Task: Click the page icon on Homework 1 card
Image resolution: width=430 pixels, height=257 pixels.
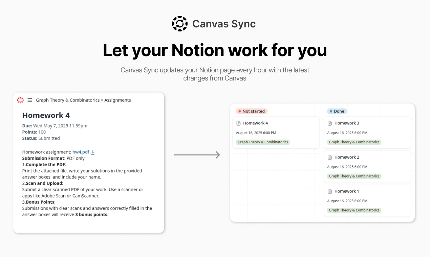Action: (x=330, y=191)
